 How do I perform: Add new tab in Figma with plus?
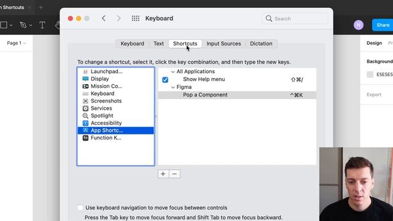point(41,7)
